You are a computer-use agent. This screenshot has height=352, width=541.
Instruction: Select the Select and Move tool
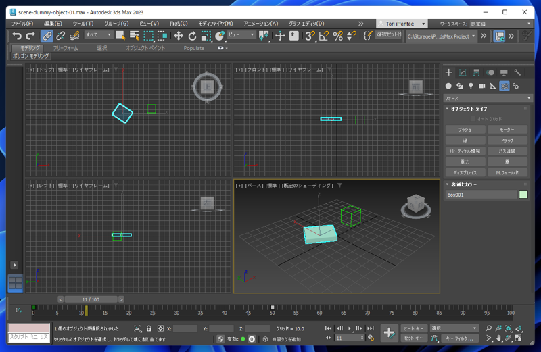point(179,36)
